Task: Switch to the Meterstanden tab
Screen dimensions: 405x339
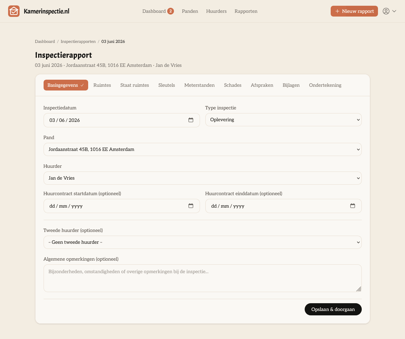Action: tap(199, 85)
